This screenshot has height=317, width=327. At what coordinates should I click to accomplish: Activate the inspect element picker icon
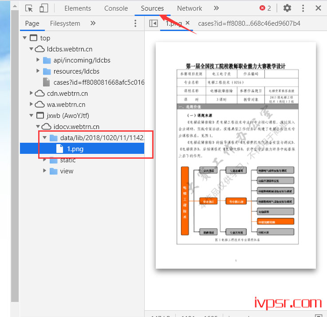pyautogui.click(x=29, y=8)
